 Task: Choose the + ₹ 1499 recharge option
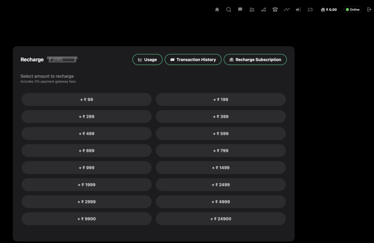[221, 168]
